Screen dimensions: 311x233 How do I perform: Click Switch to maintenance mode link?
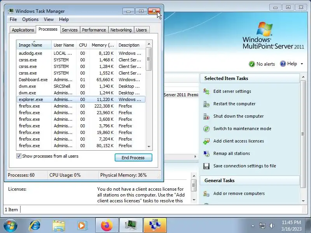[242, 129]
